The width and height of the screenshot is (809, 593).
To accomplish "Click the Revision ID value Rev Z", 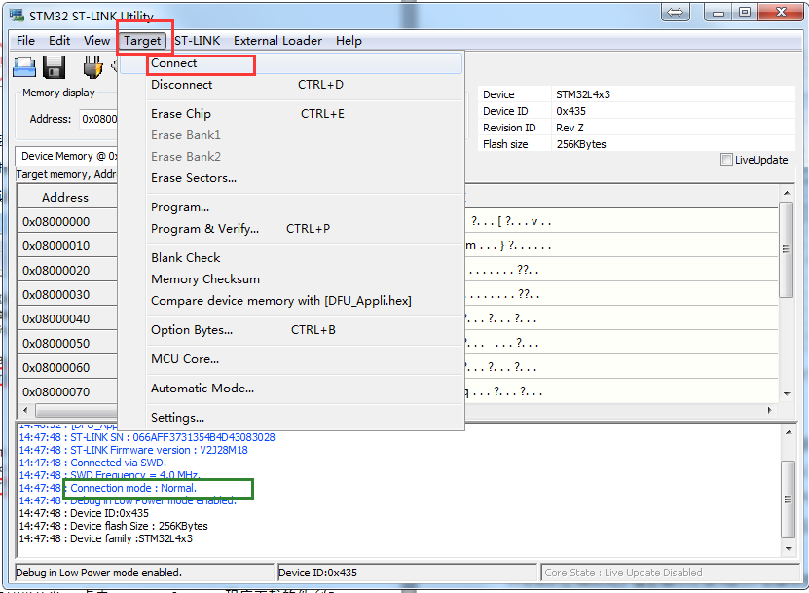I will [x=570, y=128].
